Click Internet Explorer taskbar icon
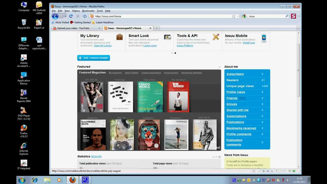The width and height of the screenshot is (327, 184). pyautogui.click(x=34, y=180)
